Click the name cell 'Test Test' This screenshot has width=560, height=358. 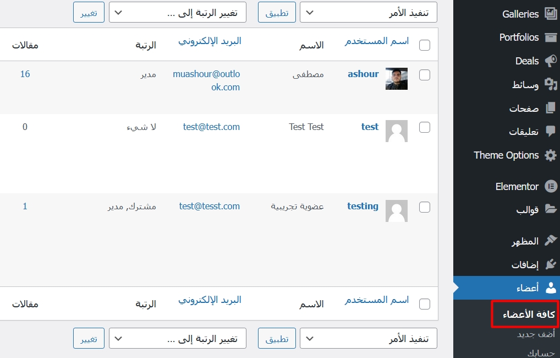point(306,127)
